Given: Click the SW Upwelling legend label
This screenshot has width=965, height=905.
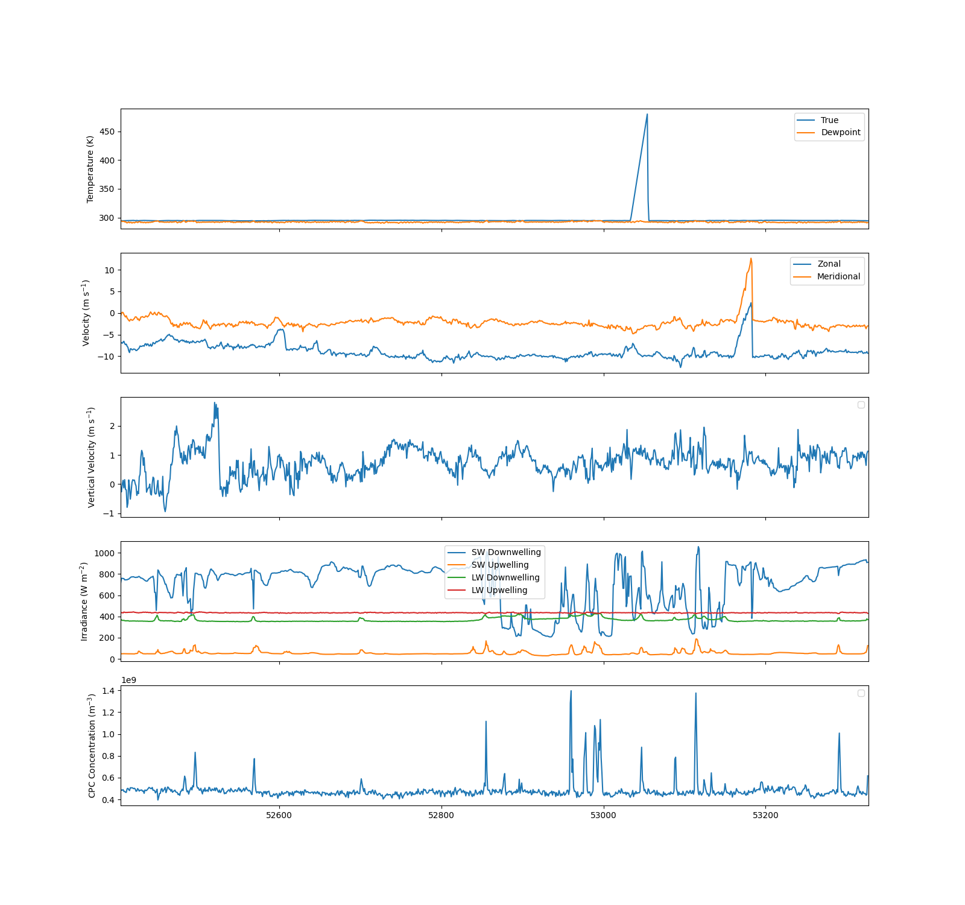Looking at the screenshot, I should [500, 565].
